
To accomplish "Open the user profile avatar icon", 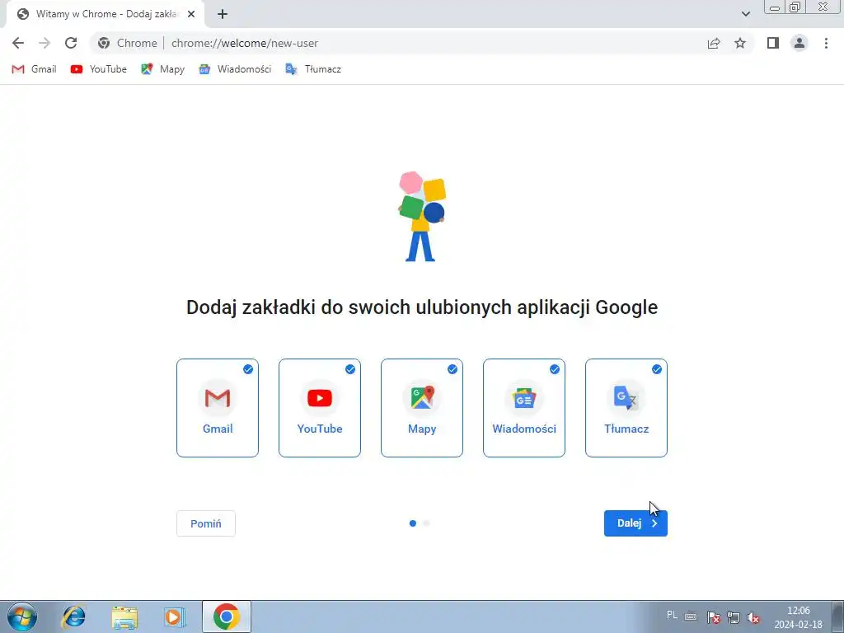I will [x=799, y=43].
